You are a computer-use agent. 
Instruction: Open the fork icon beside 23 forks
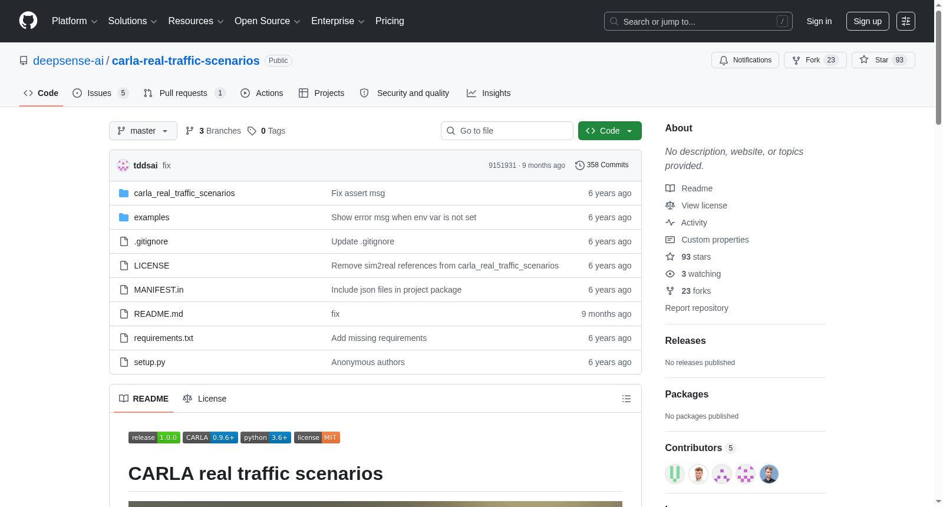tap(670, 291)
